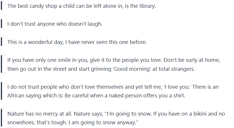Click the vertical bar beside the laugh quote
Viewport: 234px width, 128px height.
click(1, 24)
